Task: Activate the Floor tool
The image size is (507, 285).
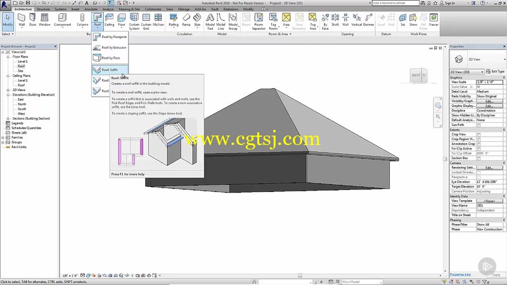Action: pyautogui.click(x=121, y=20)
